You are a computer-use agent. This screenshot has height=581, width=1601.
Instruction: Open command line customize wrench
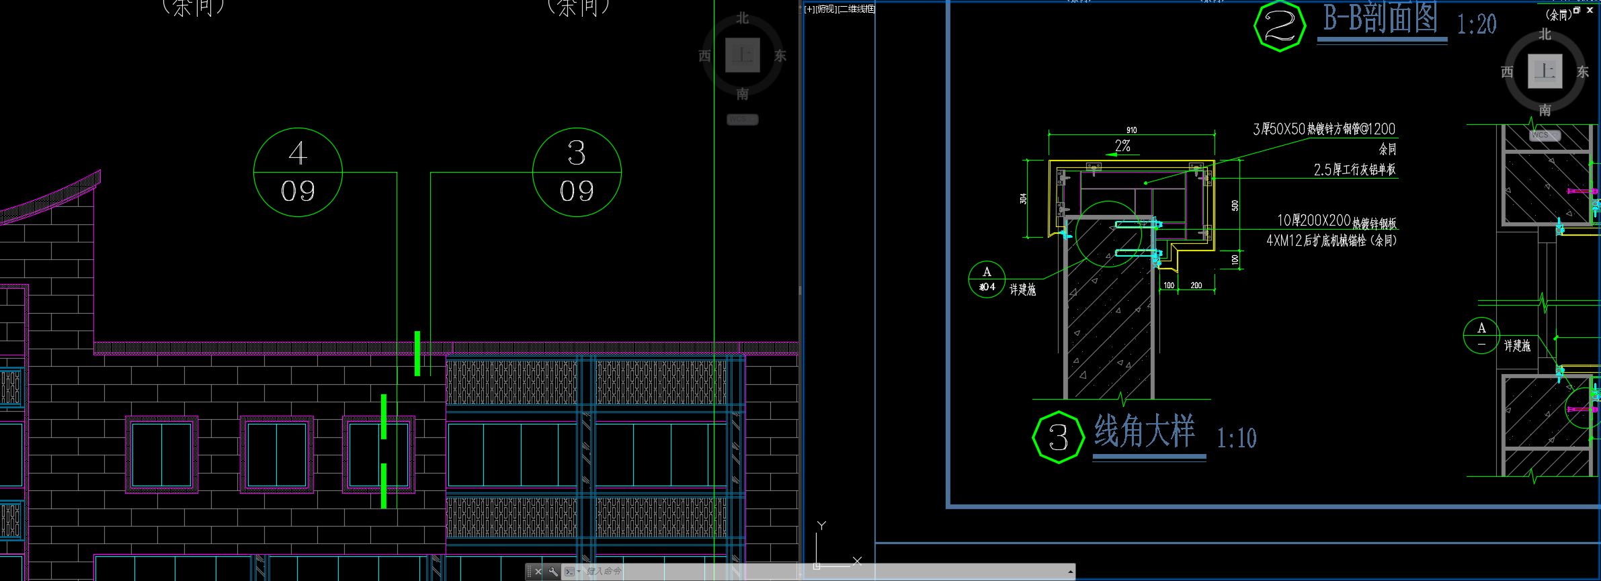click(x=553, y=572)
